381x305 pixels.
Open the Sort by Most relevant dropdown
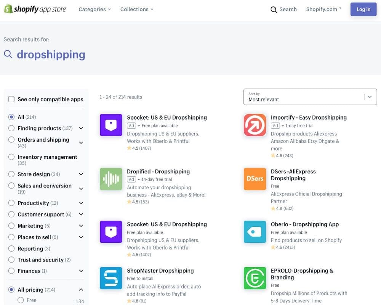(310, 97)
